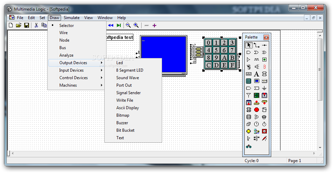Pick the green bitmap icon in Palette

tap(257, 96)
